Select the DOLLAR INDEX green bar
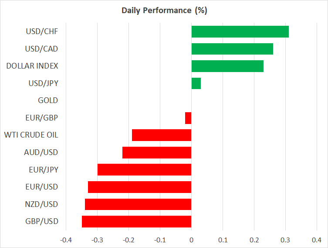Screen dimensions: 328x248 [x=227, y=66]
